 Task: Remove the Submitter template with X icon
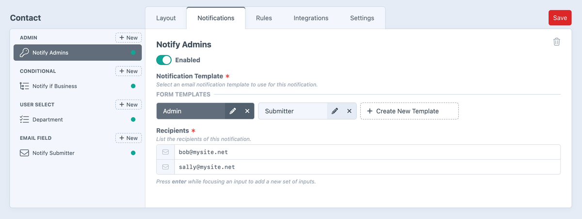click(349, 111)
